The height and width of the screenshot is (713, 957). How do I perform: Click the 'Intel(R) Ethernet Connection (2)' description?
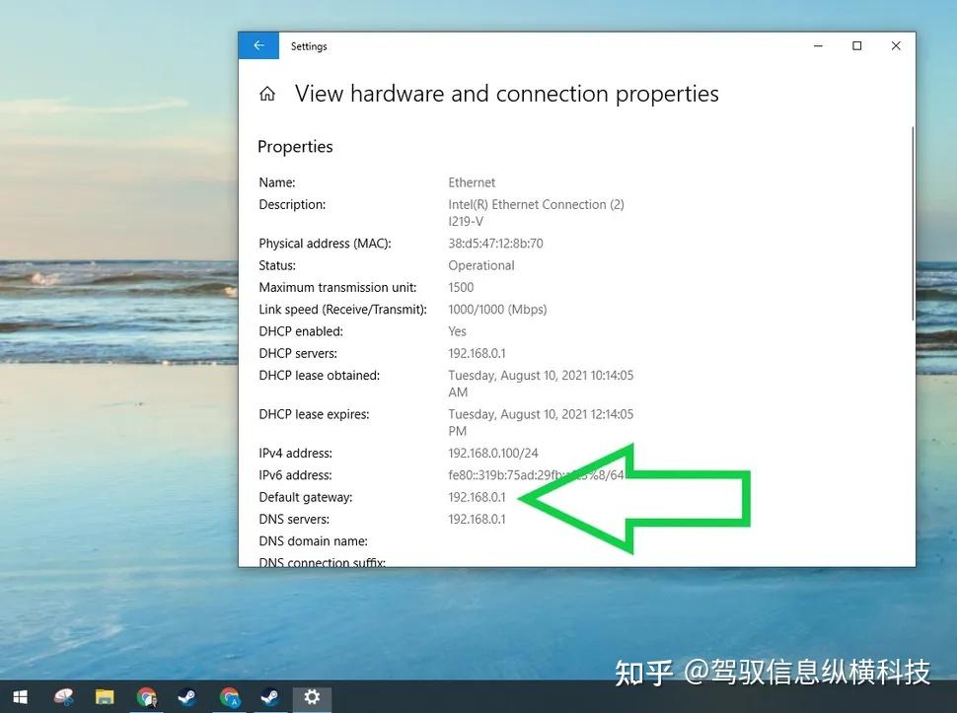point(536,204)
